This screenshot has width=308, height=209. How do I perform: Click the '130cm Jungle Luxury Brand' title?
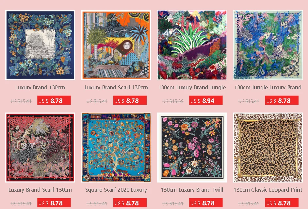tap(268, 87)
